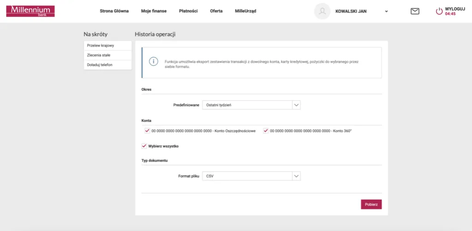Click the power icon to log out

coord(439,12)
